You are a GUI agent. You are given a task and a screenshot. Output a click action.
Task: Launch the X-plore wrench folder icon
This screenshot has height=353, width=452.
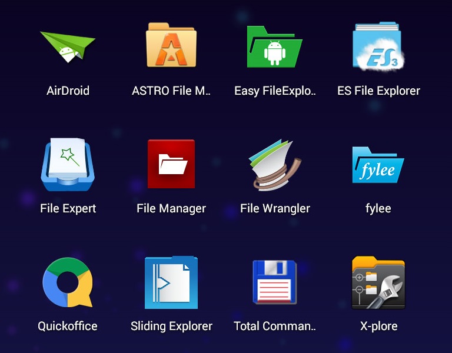[378, 282]
